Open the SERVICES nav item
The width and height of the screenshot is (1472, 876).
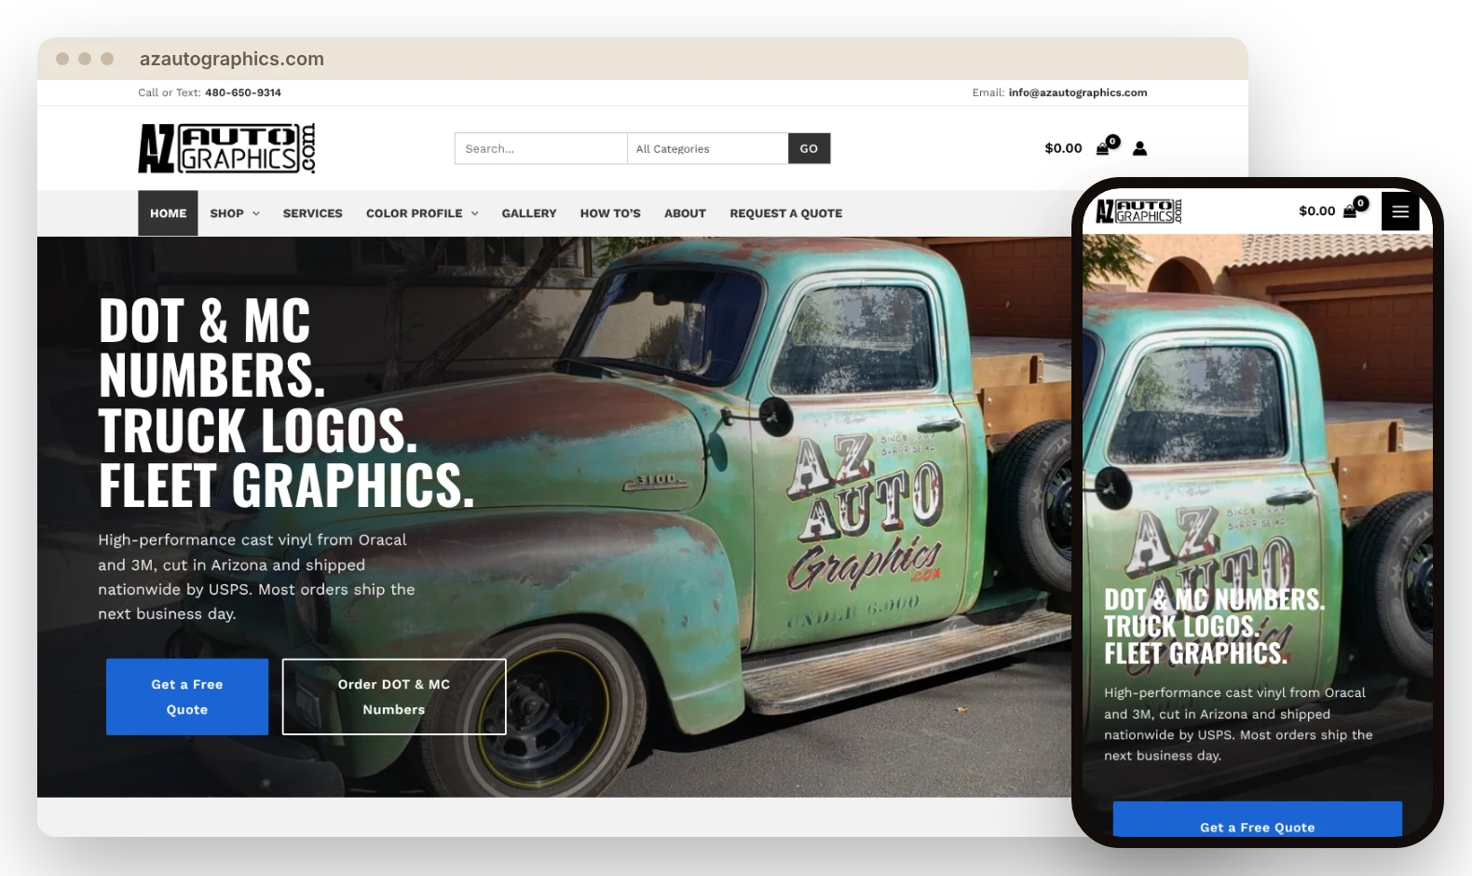coord(313,213)
